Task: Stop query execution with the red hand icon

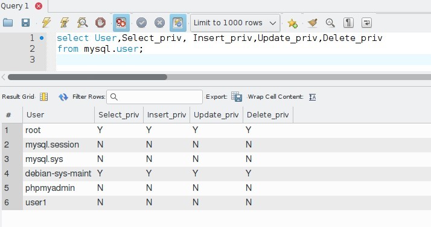Action: pos(100,23)
